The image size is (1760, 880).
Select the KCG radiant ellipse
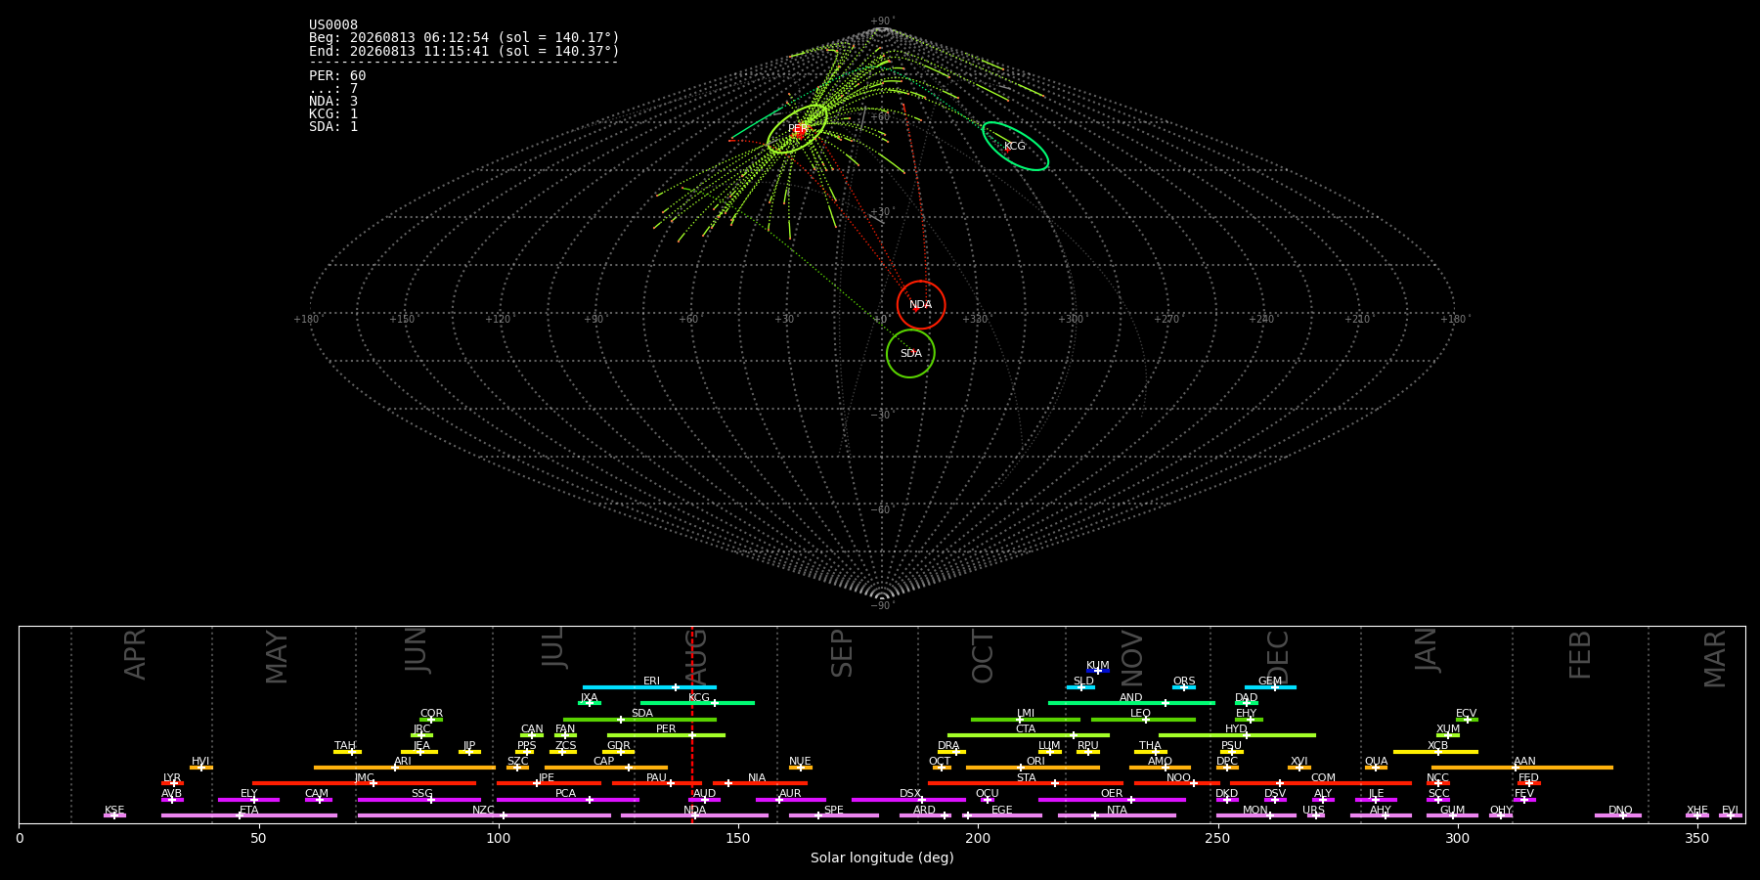point(1015,147)
